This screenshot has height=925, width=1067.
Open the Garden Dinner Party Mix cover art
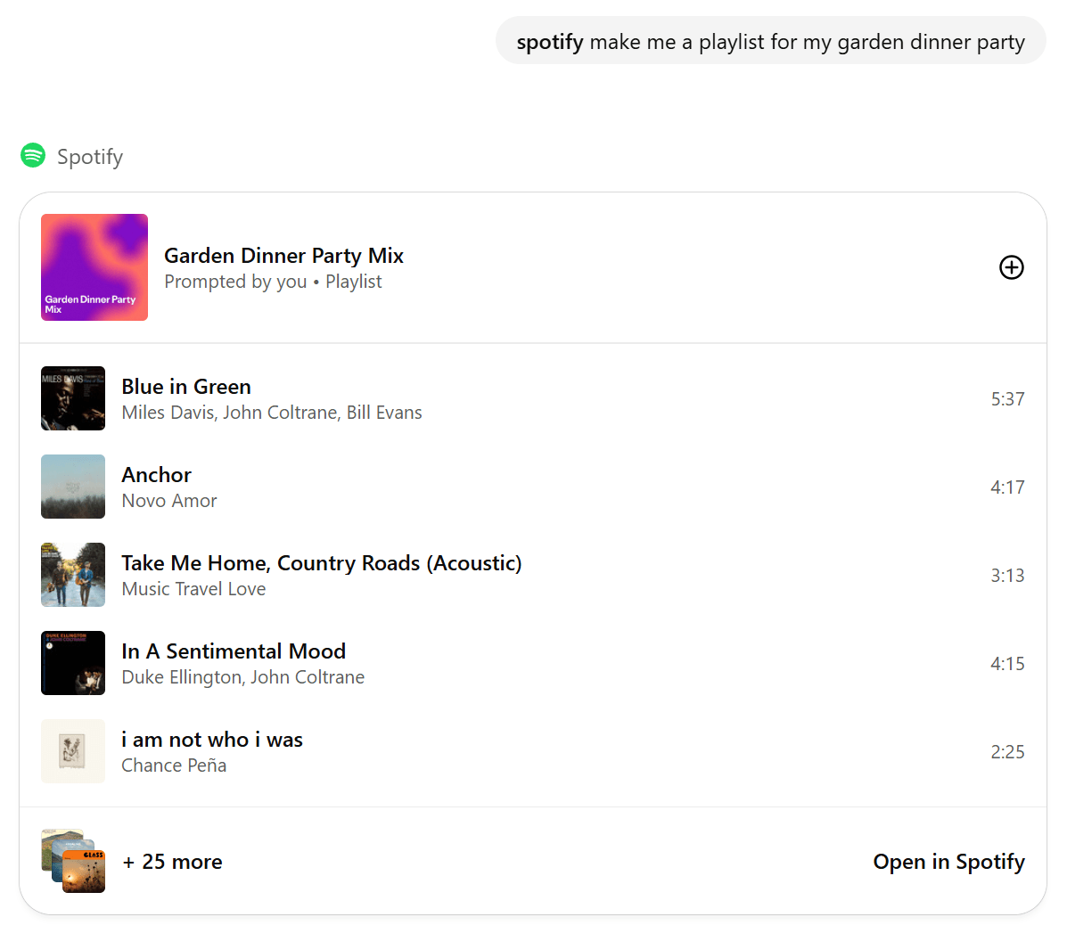pyautogui.click(x=94, y=266)
